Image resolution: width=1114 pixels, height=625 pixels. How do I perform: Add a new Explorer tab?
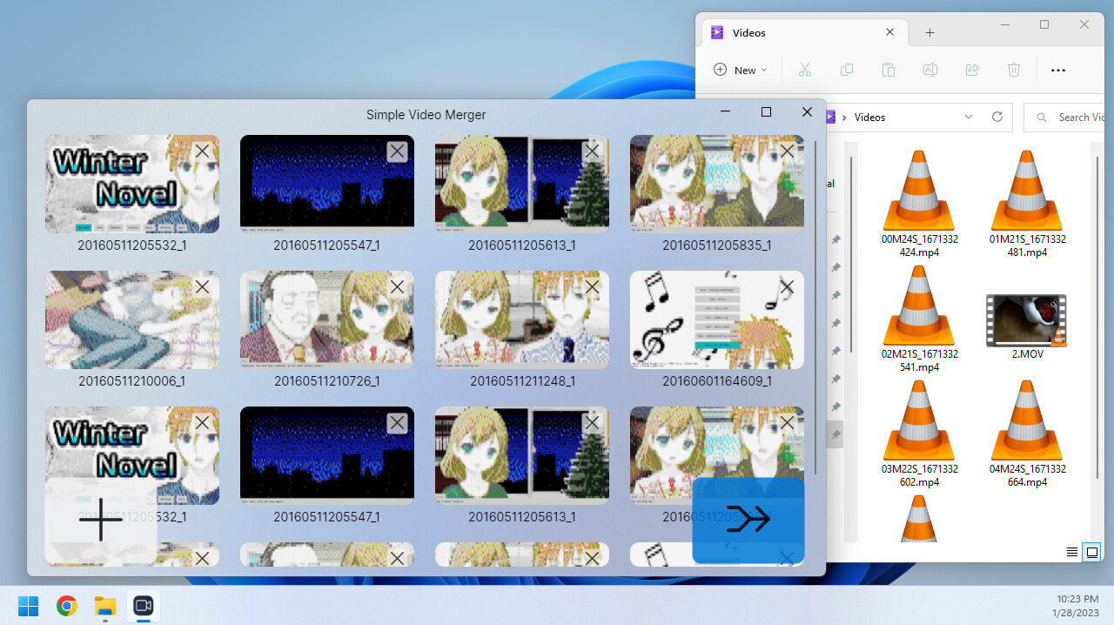tap(929, 32)
